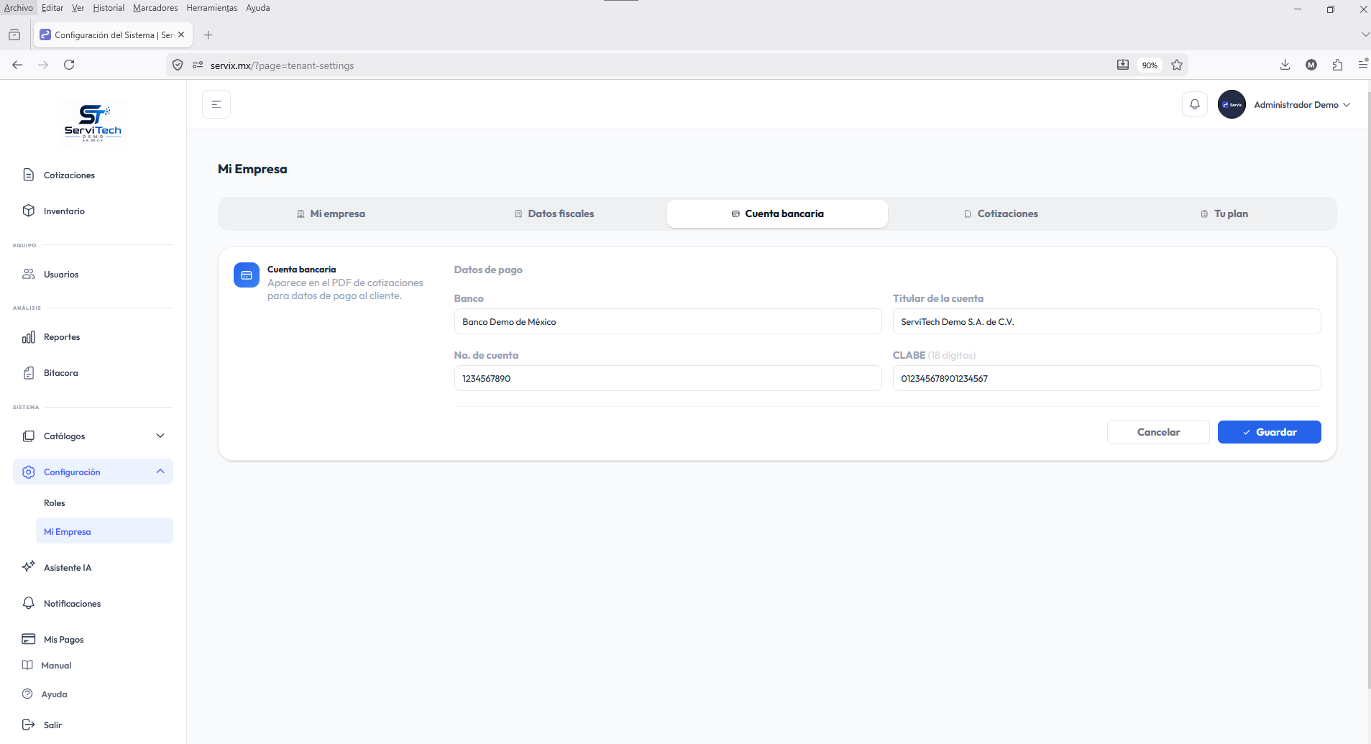Click the Titular de la cuenta field

tap(1106, 321)
